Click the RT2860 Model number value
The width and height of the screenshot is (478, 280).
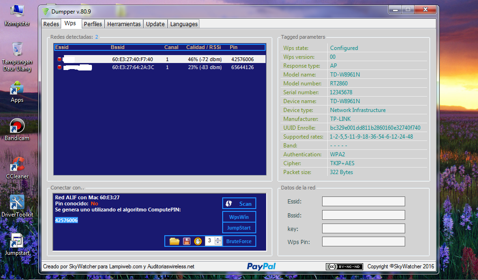click(x=339, y=84)
